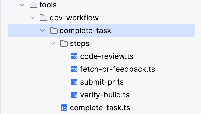The image size is (201, 114).
Task: Collapse the dev-workflow directory arrow
Action: (x=32, y=18)
